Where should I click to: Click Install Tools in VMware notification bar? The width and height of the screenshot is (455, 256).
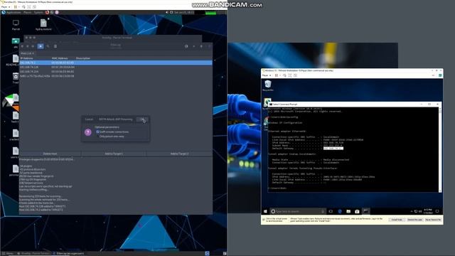397,220
